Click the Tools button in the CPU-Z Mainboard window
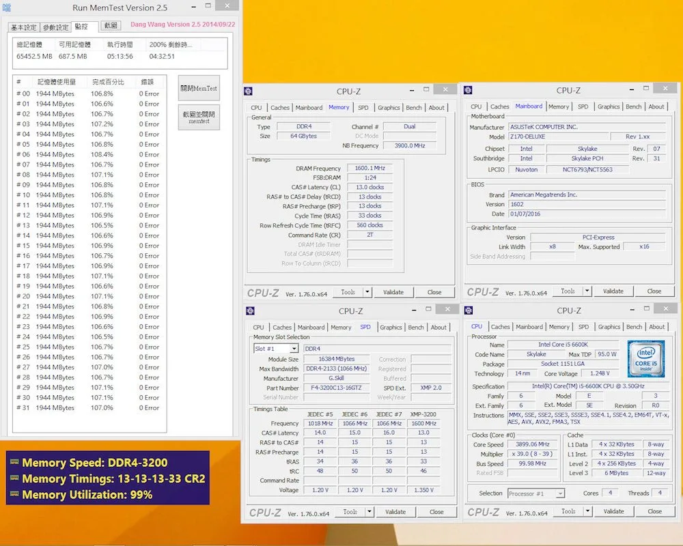The image size is (683, 546). click(568, 291)
